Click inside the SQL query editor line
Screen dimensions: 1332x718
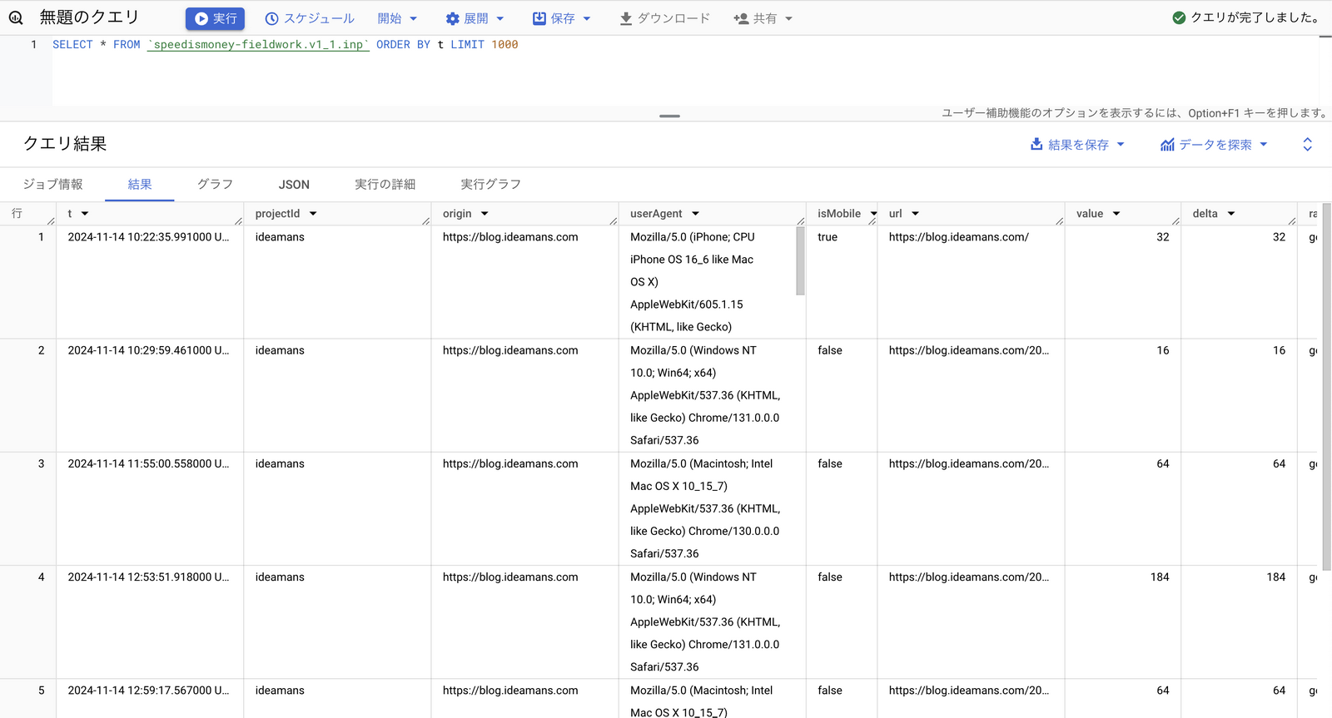pos(684,45)
